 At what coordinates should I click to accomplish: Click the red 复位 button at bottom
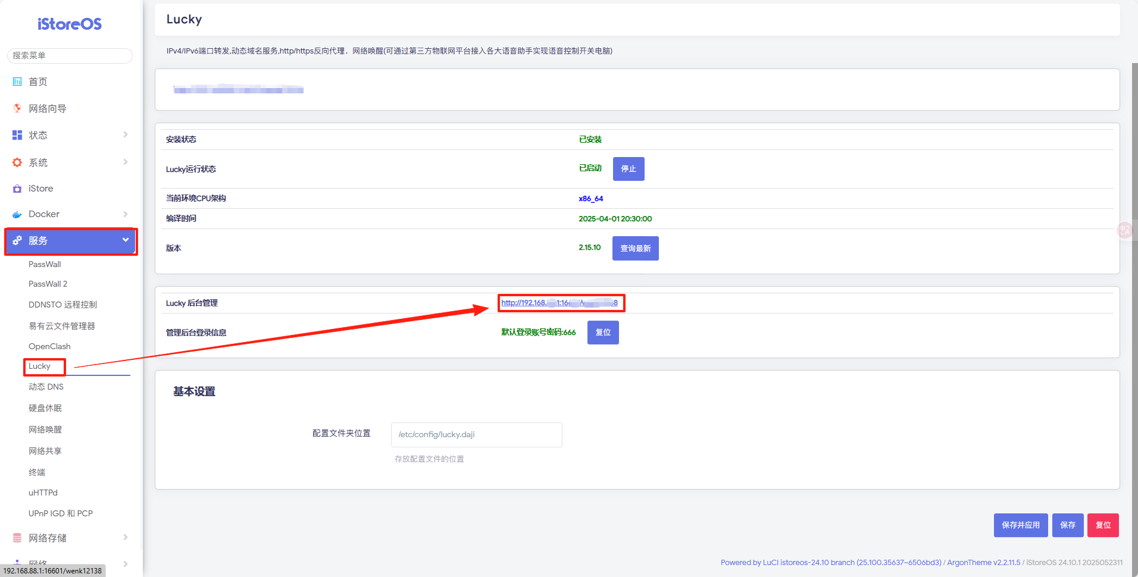click(x=1103, y=525)
